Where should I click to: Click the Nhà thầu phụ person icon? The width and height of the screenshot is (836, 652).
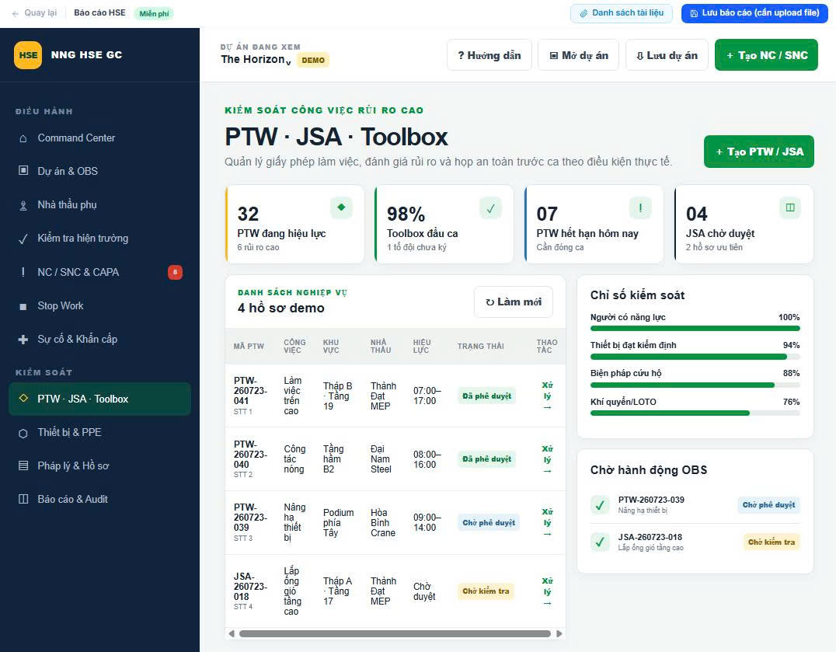point(23,205)
